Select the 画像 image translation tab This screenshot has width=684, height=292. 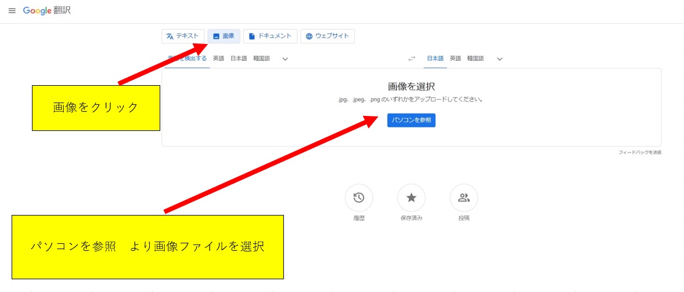coord(224,36)
